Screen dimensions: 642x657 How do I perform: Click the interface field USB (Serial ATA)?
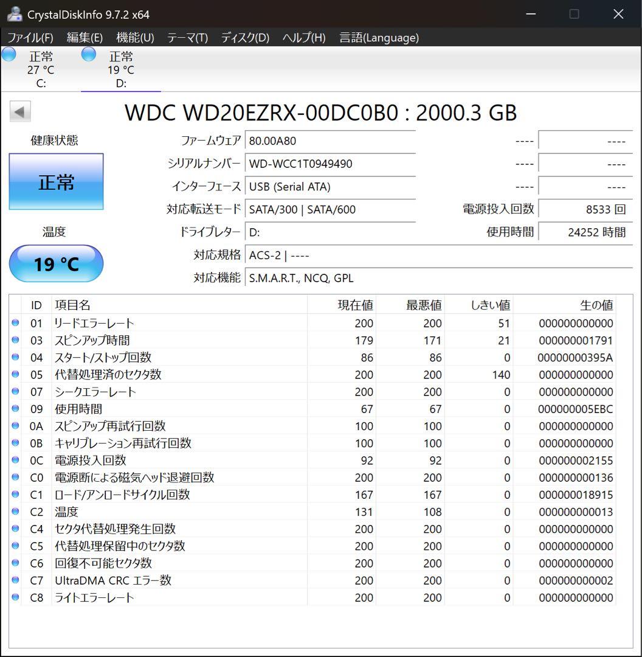pos(330,187)
